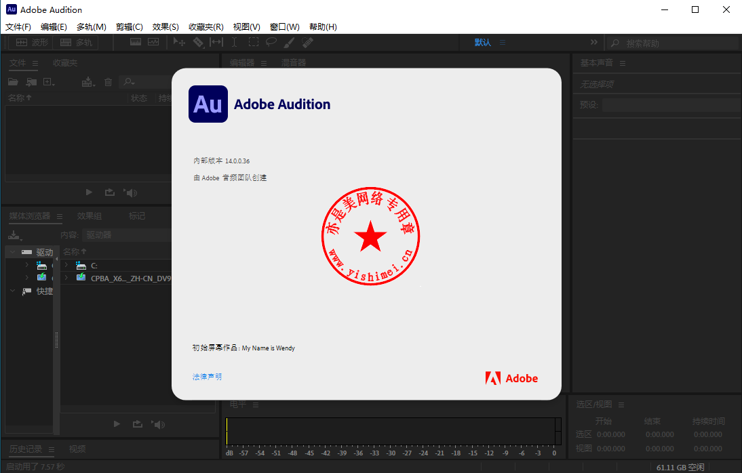Select the Time Selection tool

234,42
